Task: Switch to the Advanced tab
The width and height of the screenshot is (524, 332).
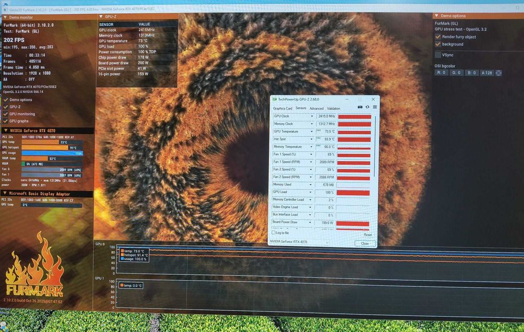Action: point(316,109)
